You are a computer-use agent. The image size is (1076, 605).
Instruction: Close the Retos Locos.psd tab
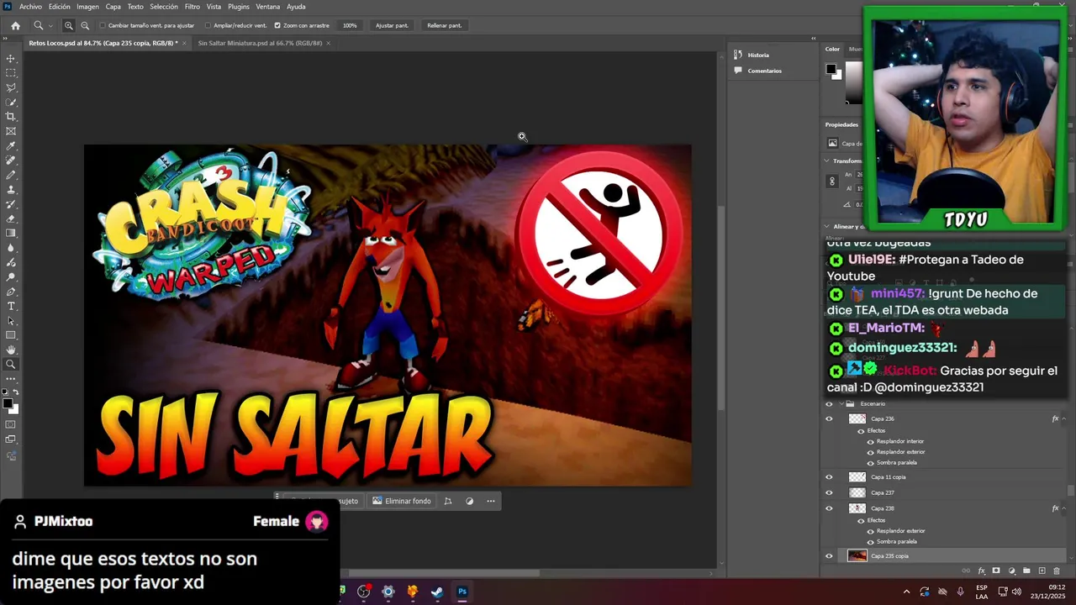click(x=183, y=43)
